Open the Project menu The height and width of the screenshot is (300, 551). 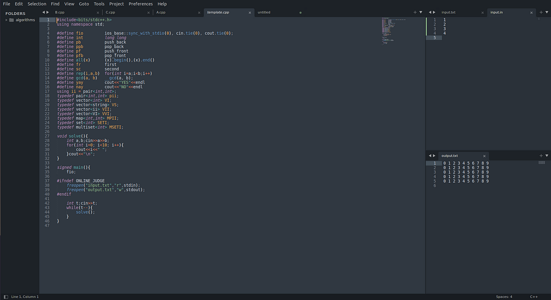pos(117,4)
